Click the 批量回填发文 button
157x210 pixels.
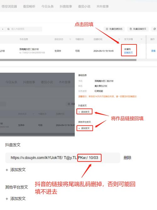138,29
